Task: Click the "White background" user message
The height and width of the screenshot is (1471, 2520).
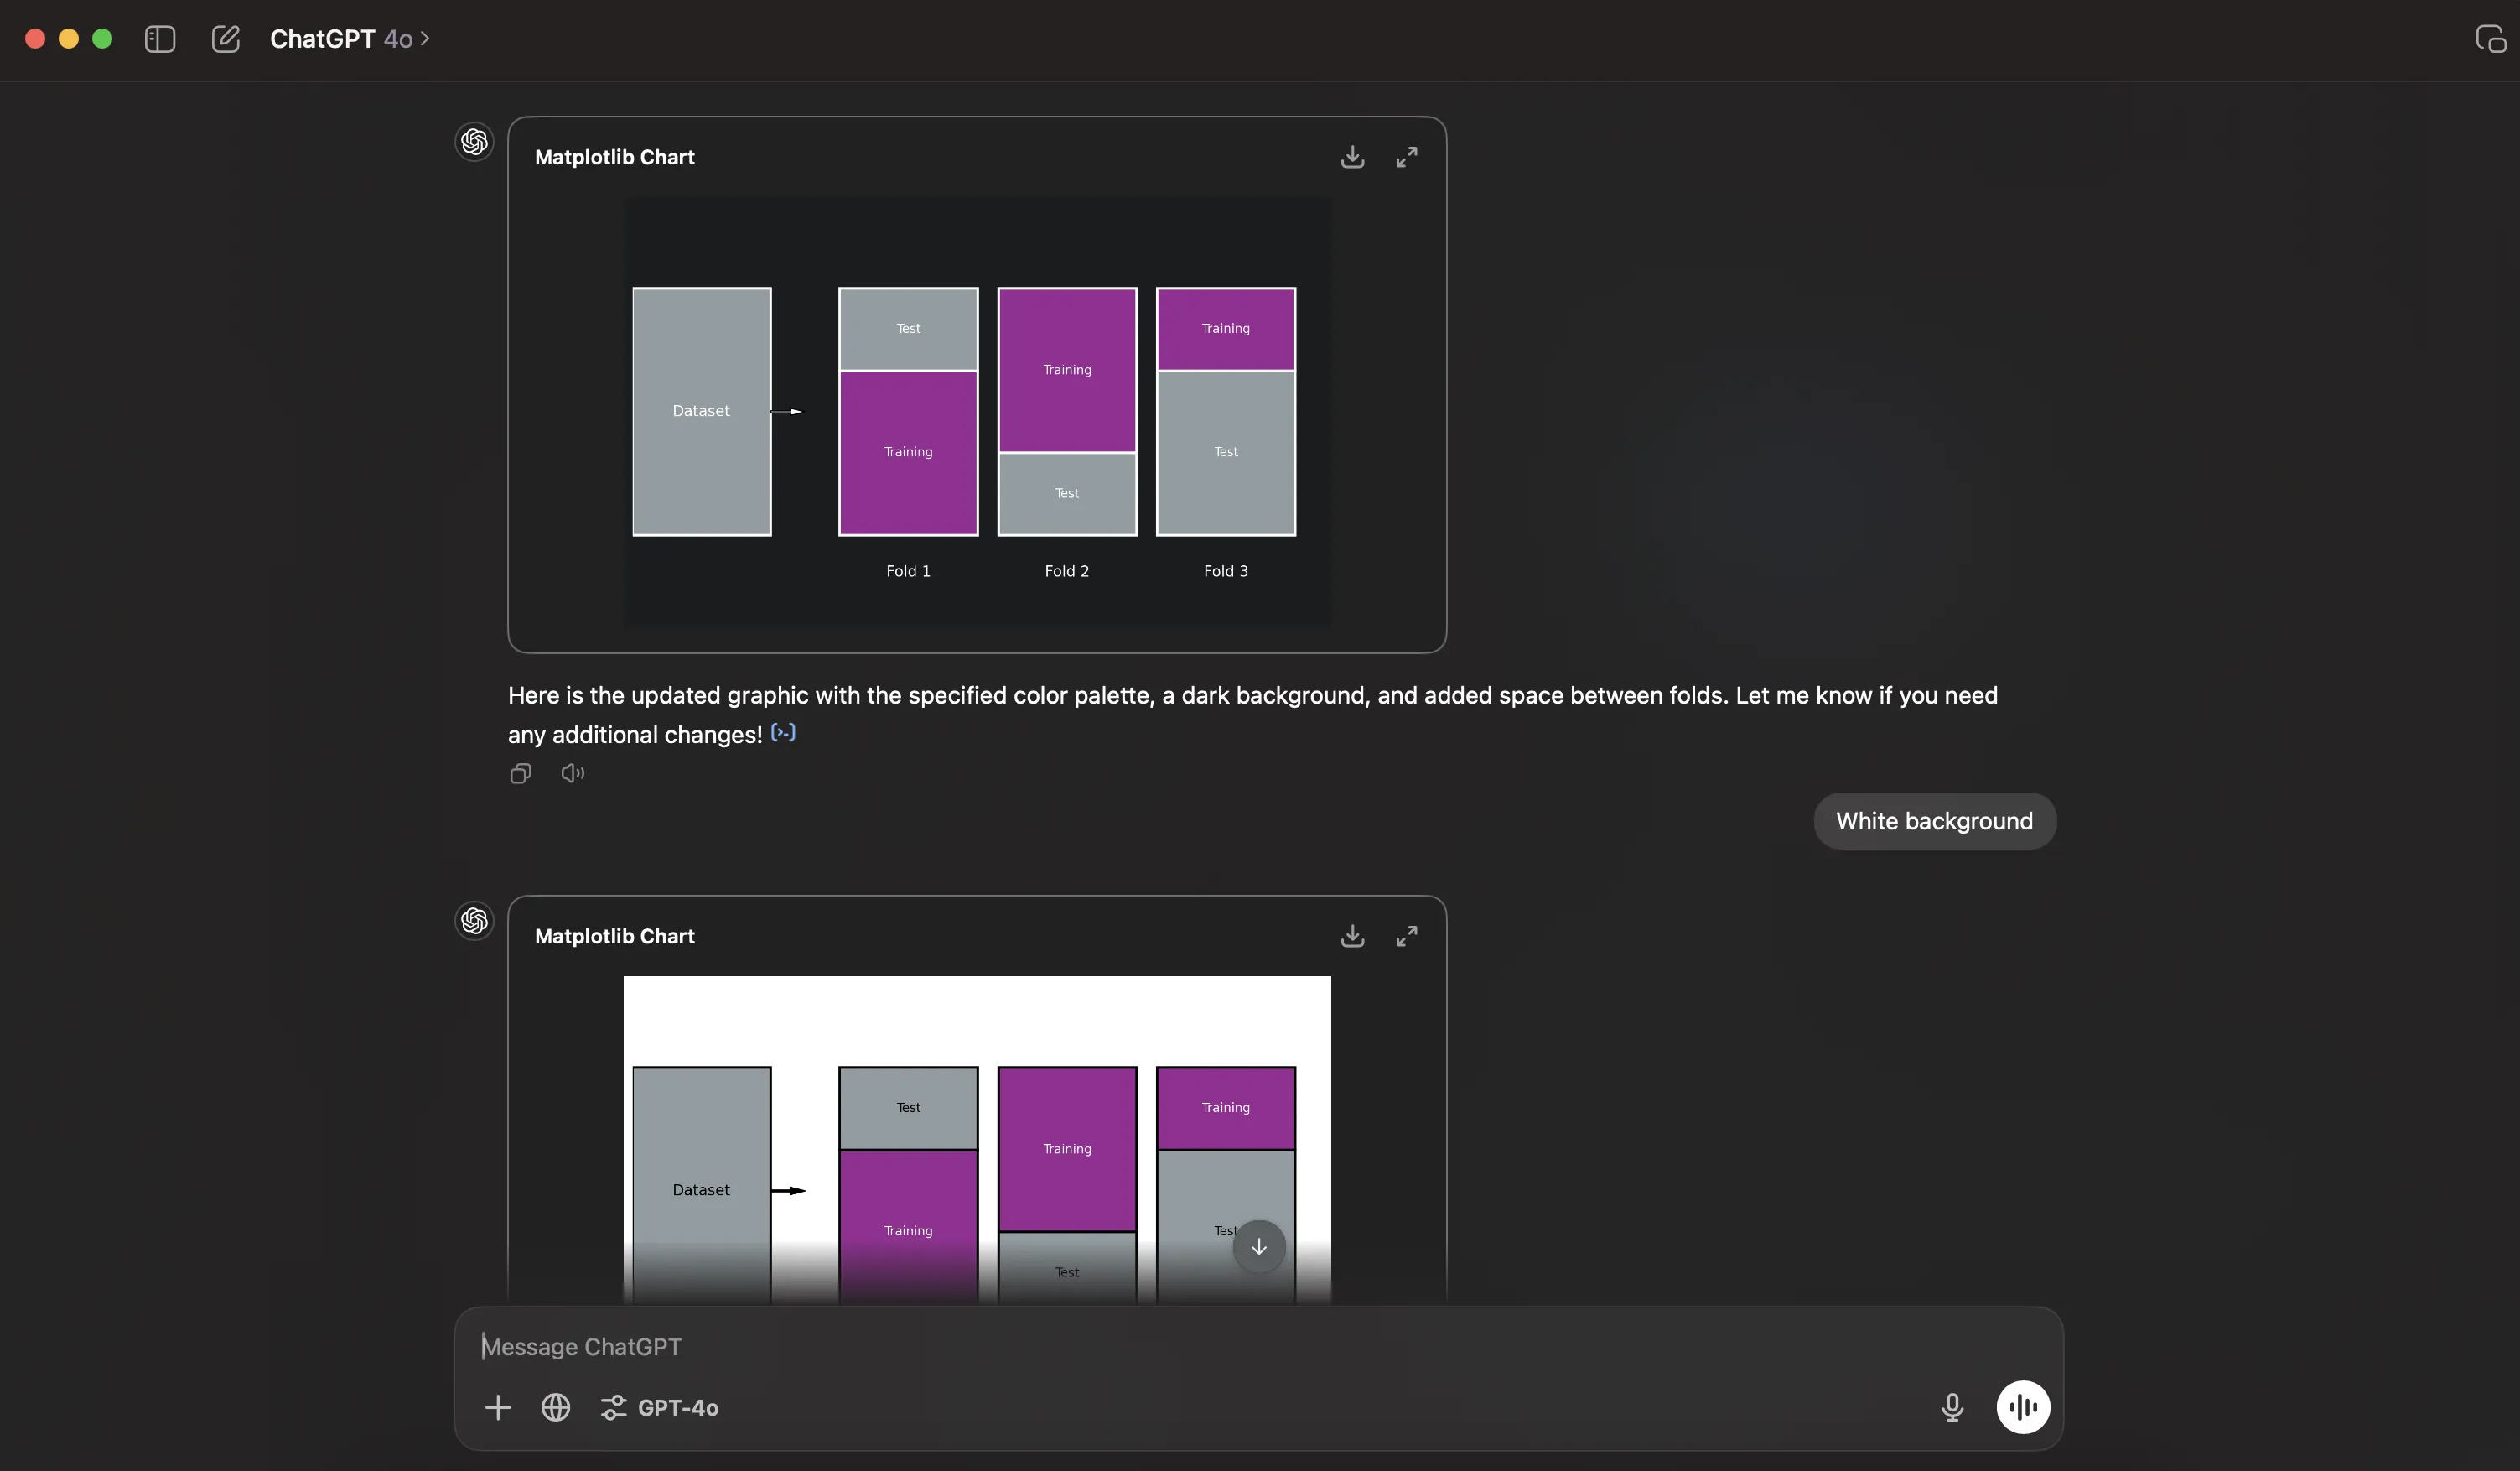Action: (x=1933, y=822)
